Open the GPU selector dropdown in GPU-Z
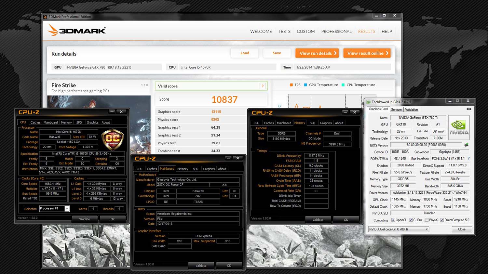The image size is (488, 274). [x=427, y=229]
